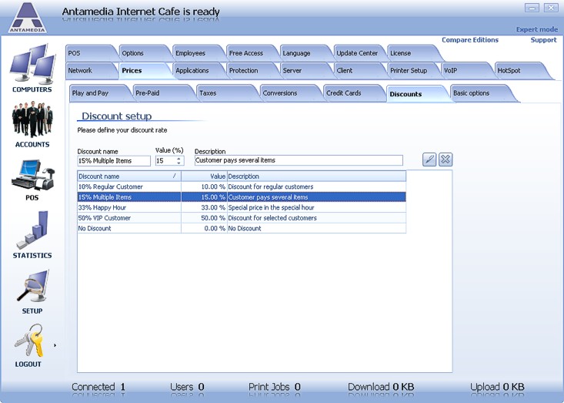Click the Print Jobs status entry
Screen dimensions: 564x403
(275, 387)
